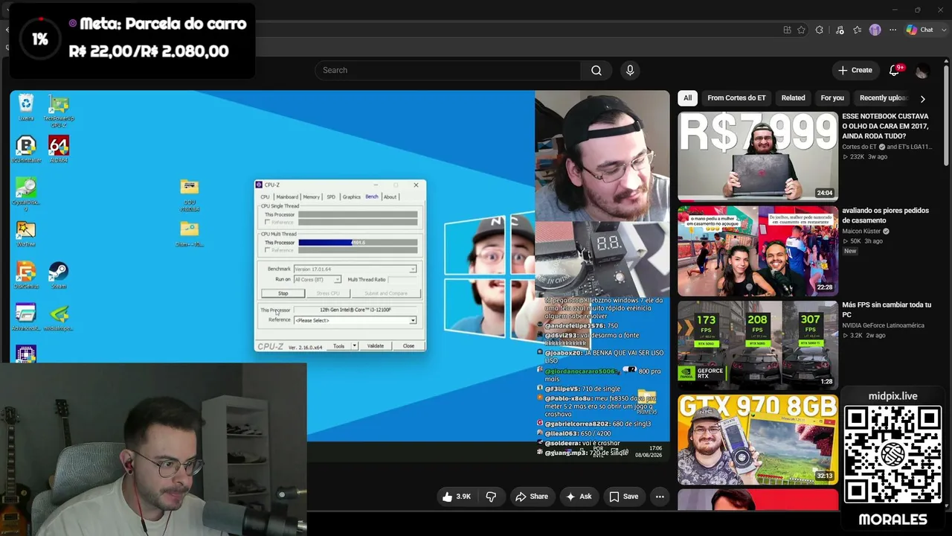The image size is (952, 536).
Task: Switch to Memory tab in CPU-Z
Action: pos(312,197)
